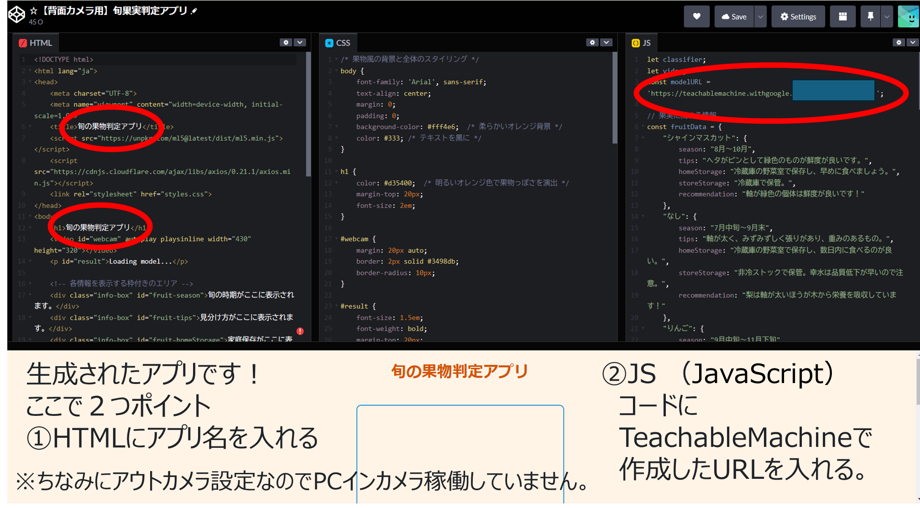
Task: Fold body rule in CSS gutter
Action: [x=336, y=71]
